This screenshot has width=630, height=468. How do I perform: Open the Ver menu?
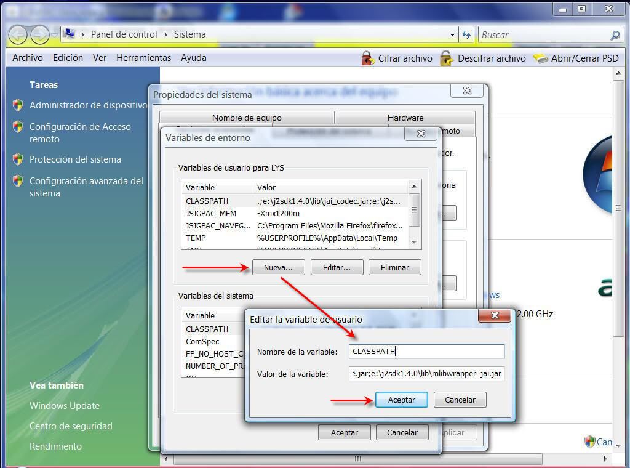100,58
